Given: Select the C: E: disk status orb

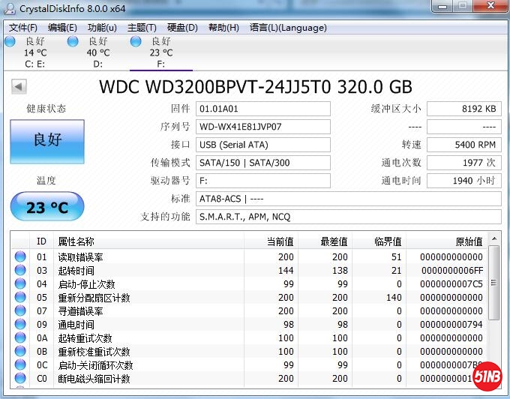Looking at the screenshot, I should [10, 41].
